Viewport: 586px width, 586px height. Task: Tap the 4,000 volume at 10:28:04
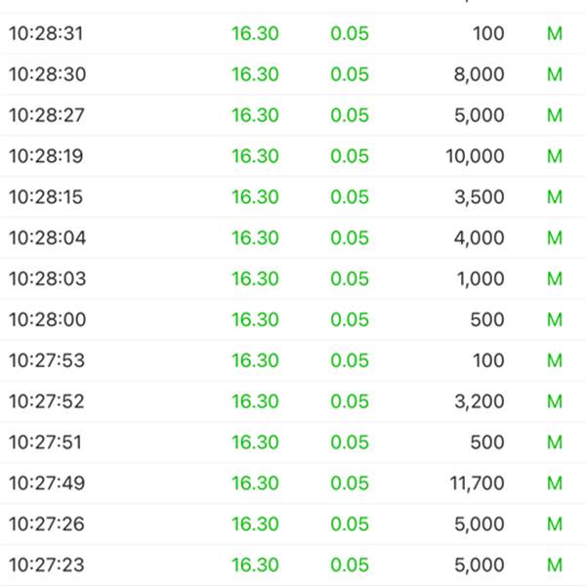(x=480, y=238)
